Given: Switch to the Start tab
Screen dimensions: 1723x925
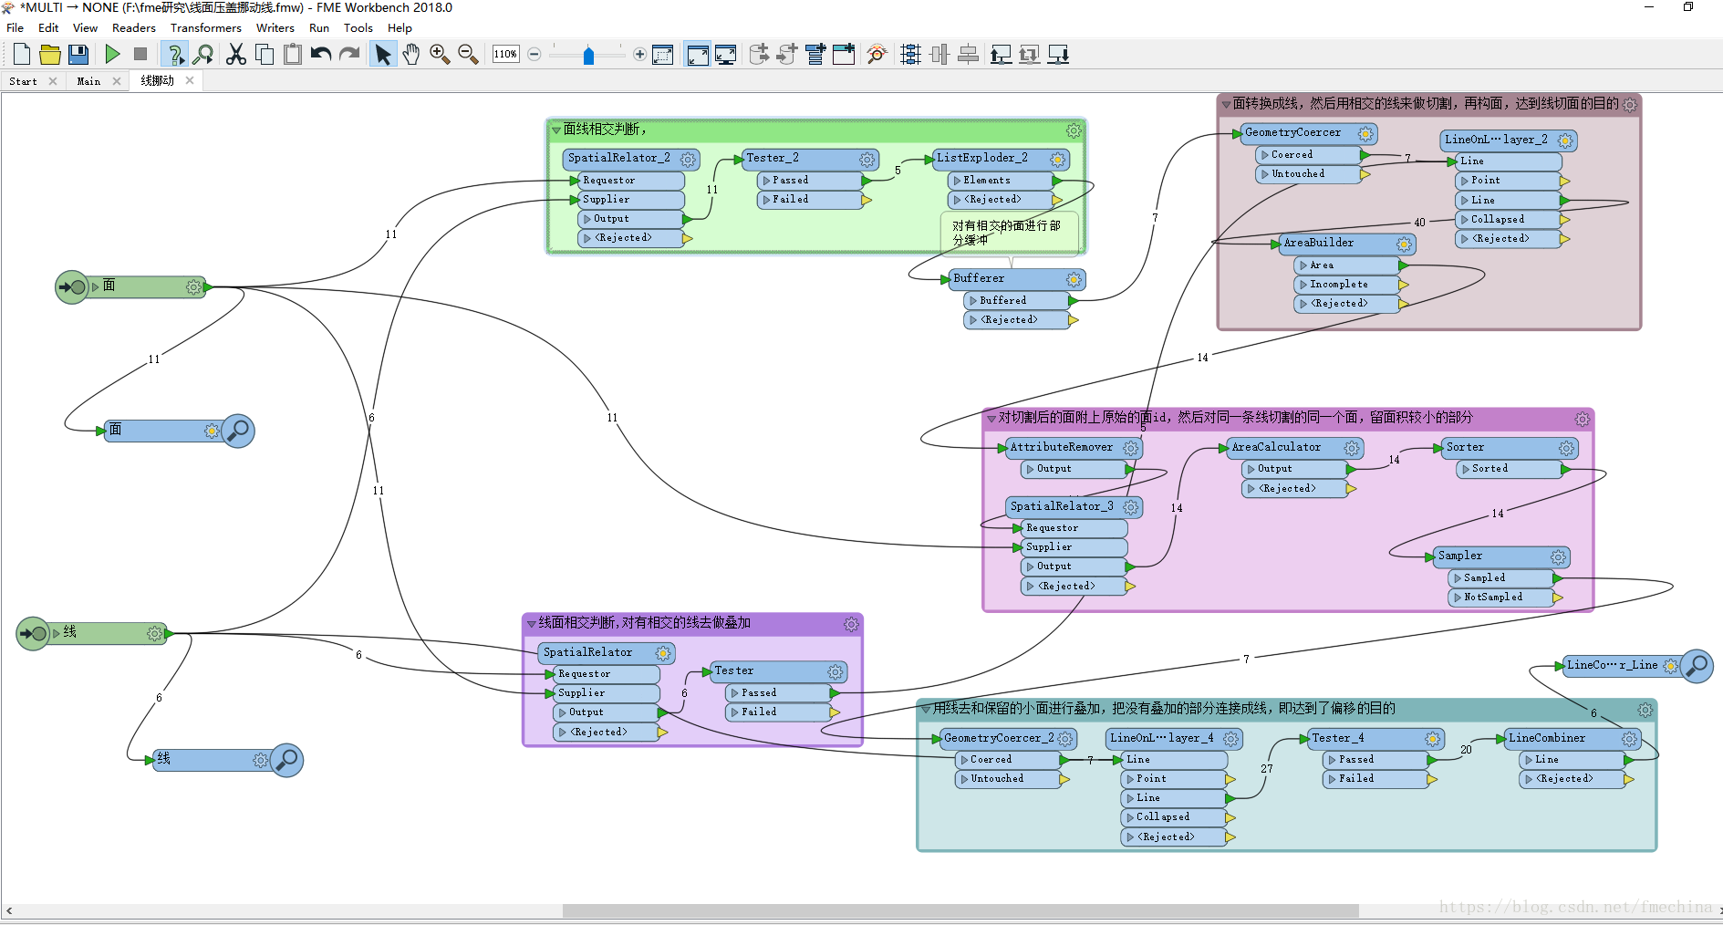Looking at the screenshot, I should (x=23, y=81).
